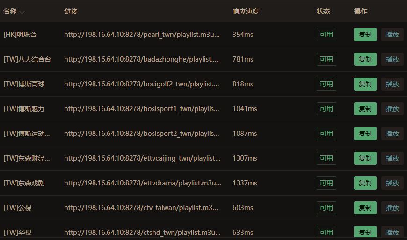Play the [TW]博斯魅力 channel
This screenshot has width=407, height=240.
(392, 109)
